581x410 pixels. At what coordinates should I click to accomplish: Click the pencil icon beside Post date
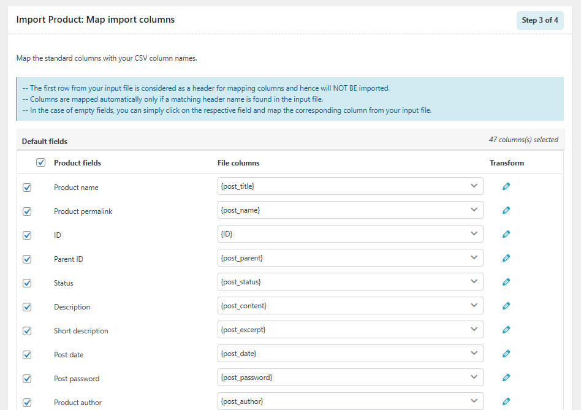506,353
